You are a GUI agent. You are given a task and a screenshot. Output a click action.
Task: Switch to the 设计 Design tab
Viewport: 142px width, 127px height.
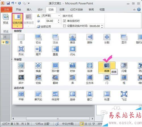40,10
